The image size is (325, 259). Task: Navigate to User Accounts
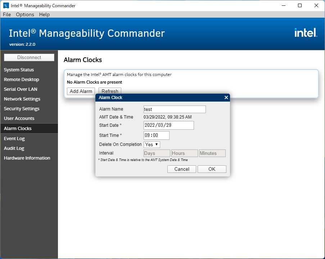19,119
